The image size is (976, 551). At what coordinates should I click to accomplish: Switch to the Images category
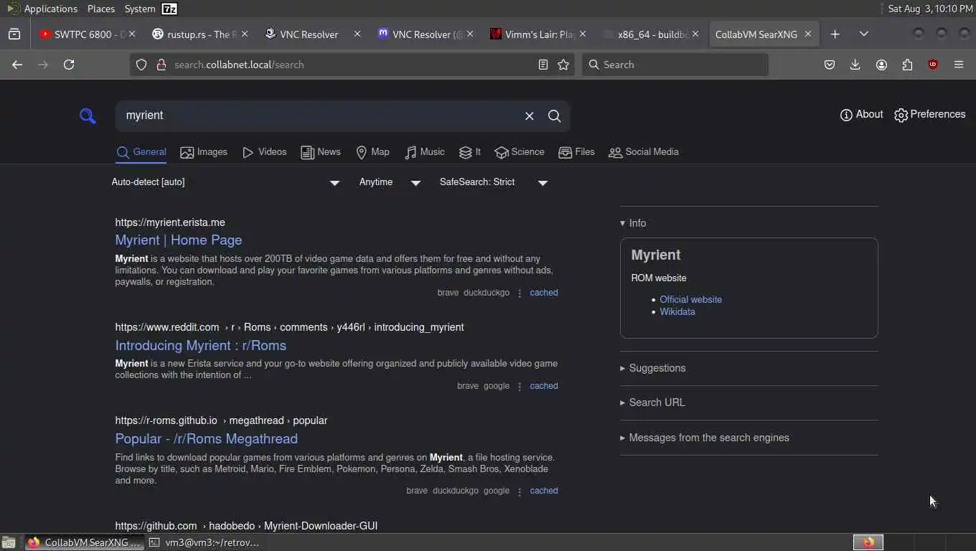pos(204,152)
